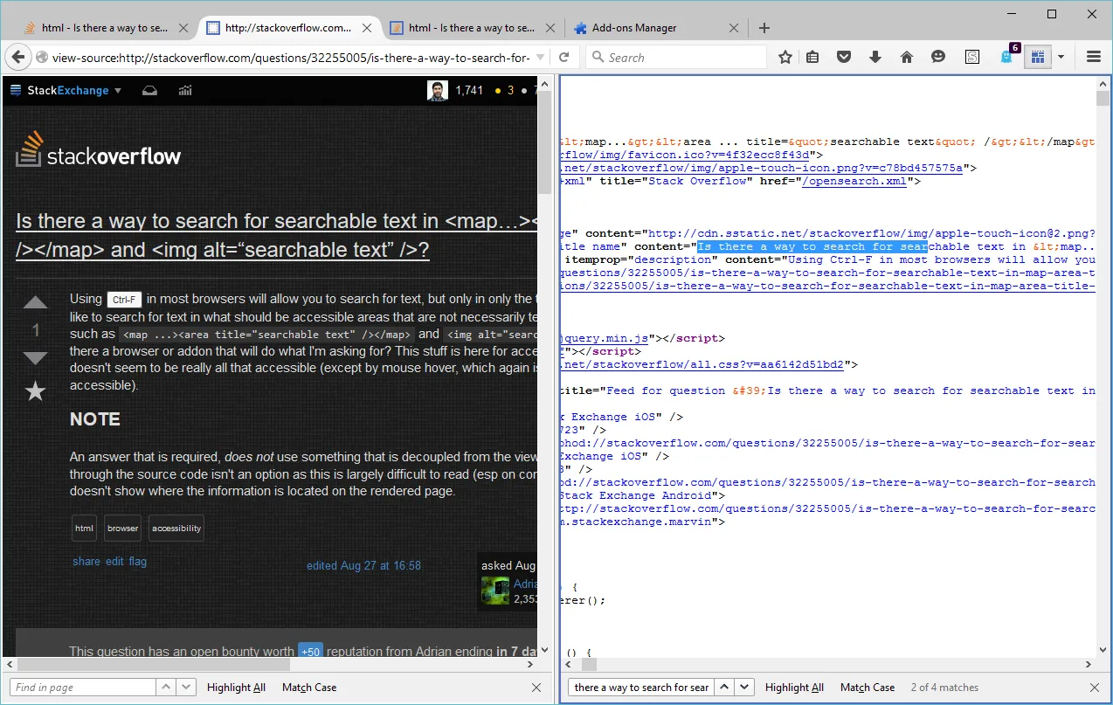This screenshot has width=1113, height=705.
Task: Close the right find bar
Action: coord(1095,688)
